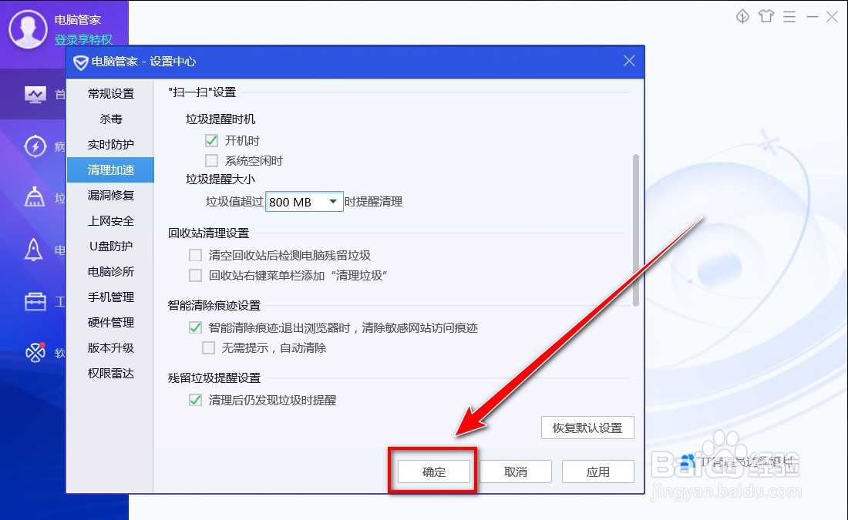Click the skin shirt icon in main title bar
848x520 pixels.
[x=766, y=17]
